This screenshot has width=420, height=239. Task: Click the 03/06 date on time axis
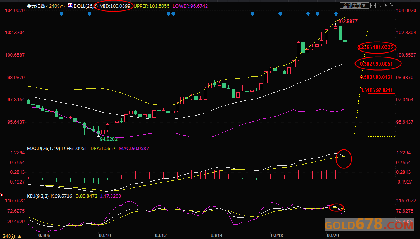pos(45,235)
